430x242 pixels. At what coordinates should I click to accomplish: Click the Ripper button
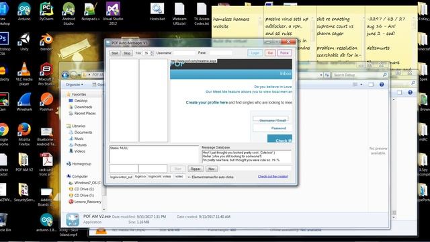pyautogui.click(x=196, y=169)
